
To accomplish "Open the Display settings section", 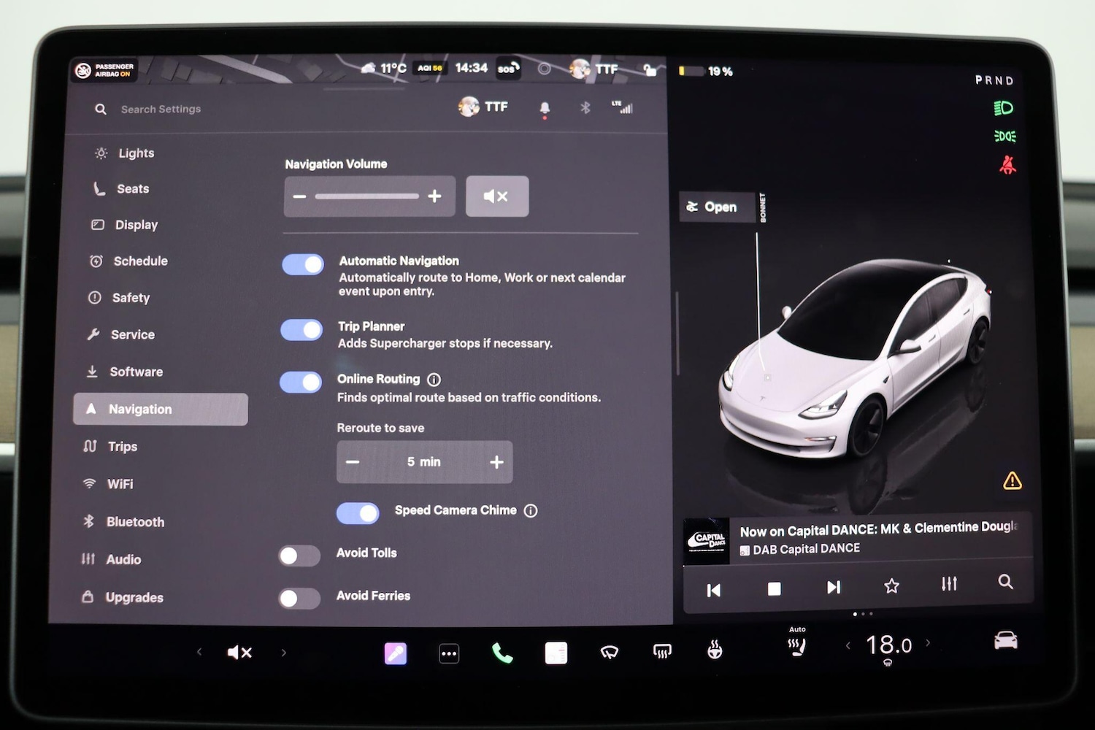I will click(x=136, y=224).
